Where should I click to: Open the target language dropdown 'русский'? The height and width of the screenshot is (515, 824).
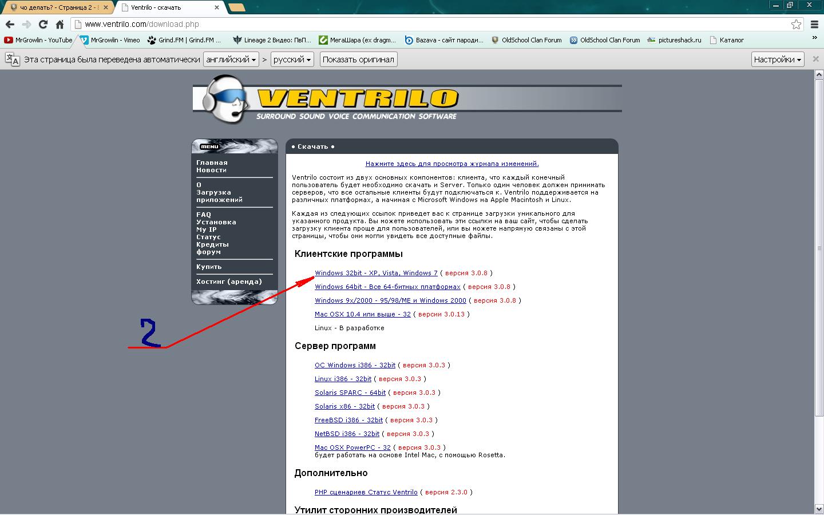coord(292,60)
